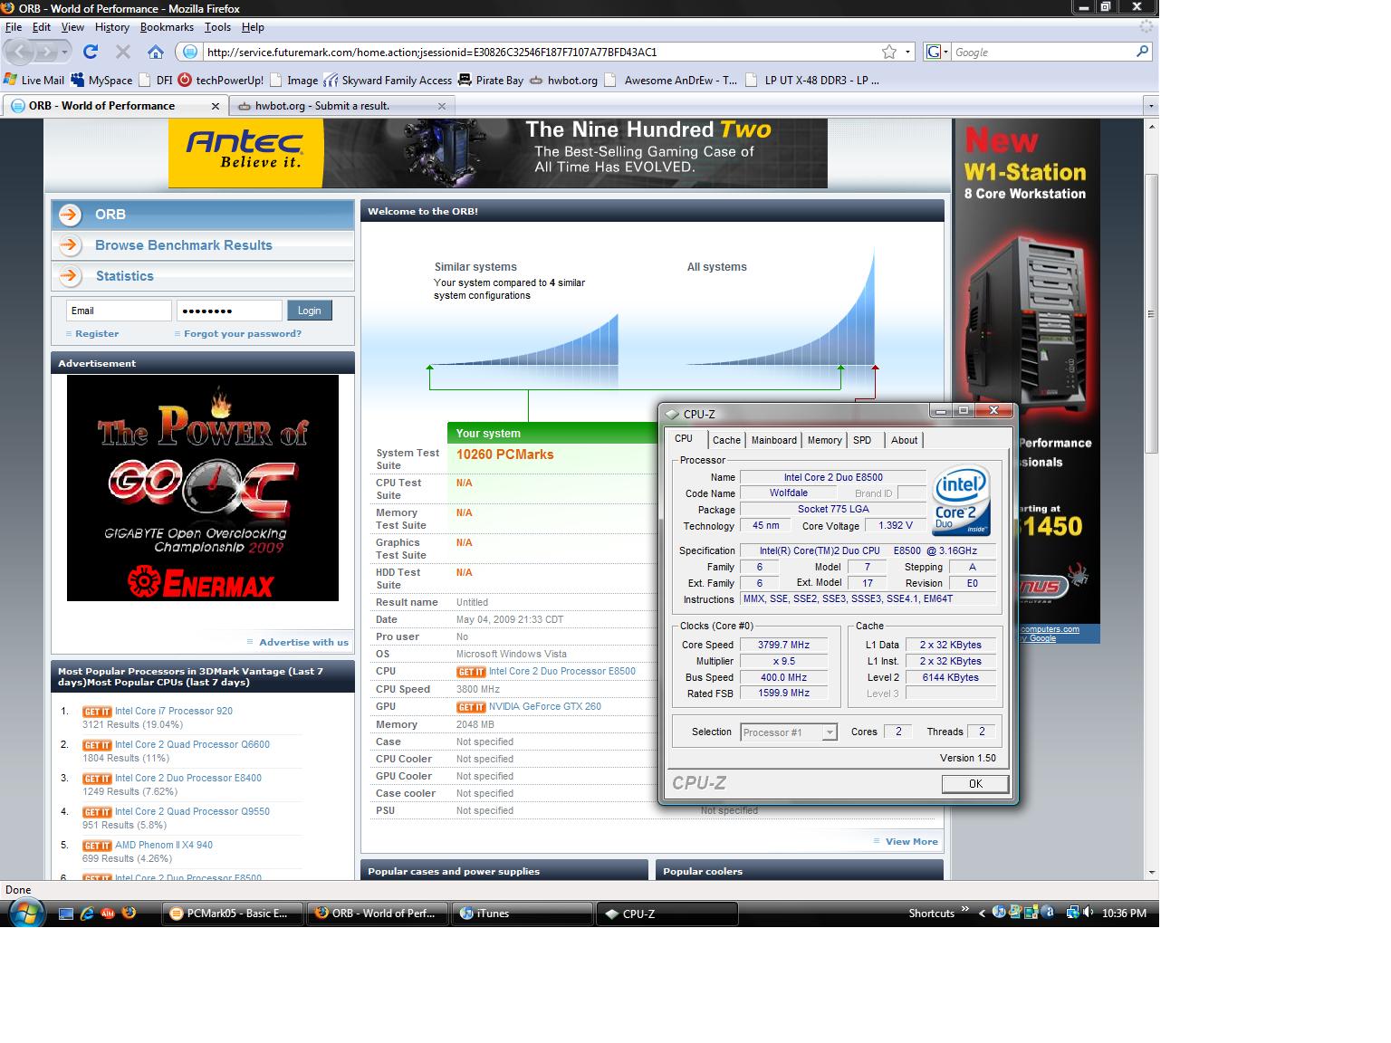Click the Stop loading X button

click(x=123, y=52)
